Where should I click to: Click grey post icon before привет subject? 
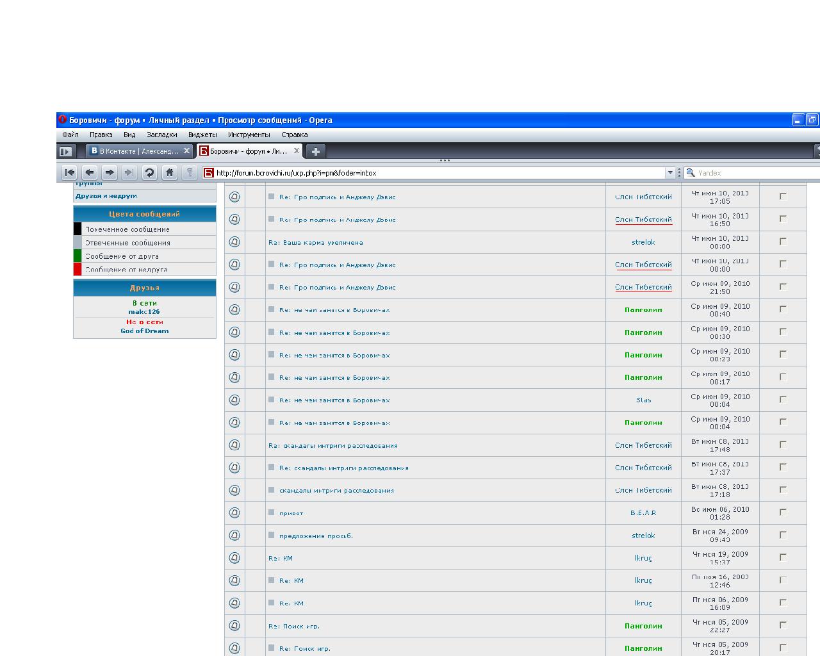point(272,512)
